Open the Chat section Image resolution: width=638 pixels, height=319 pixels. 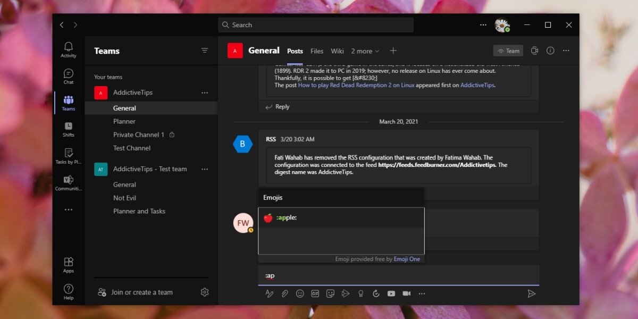tap(69, 76)
